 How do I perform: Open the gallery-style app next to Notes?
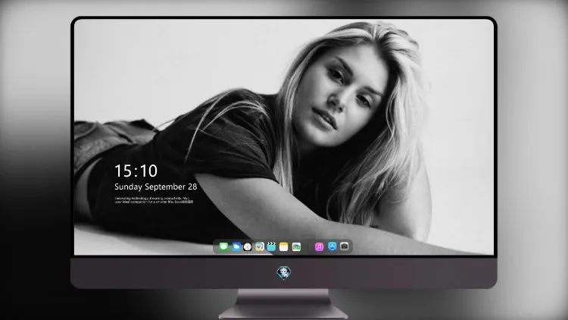pos(296,246)
